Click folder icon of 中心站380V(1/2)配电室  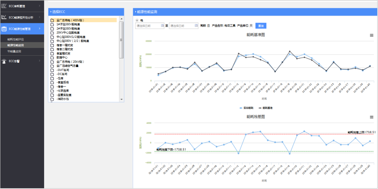[52, 37]
